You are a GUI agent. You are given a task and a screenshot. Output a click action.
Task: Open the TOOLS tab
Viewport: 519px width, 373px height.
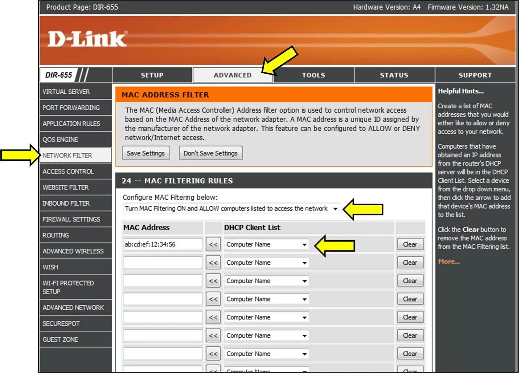click(313, 75)
